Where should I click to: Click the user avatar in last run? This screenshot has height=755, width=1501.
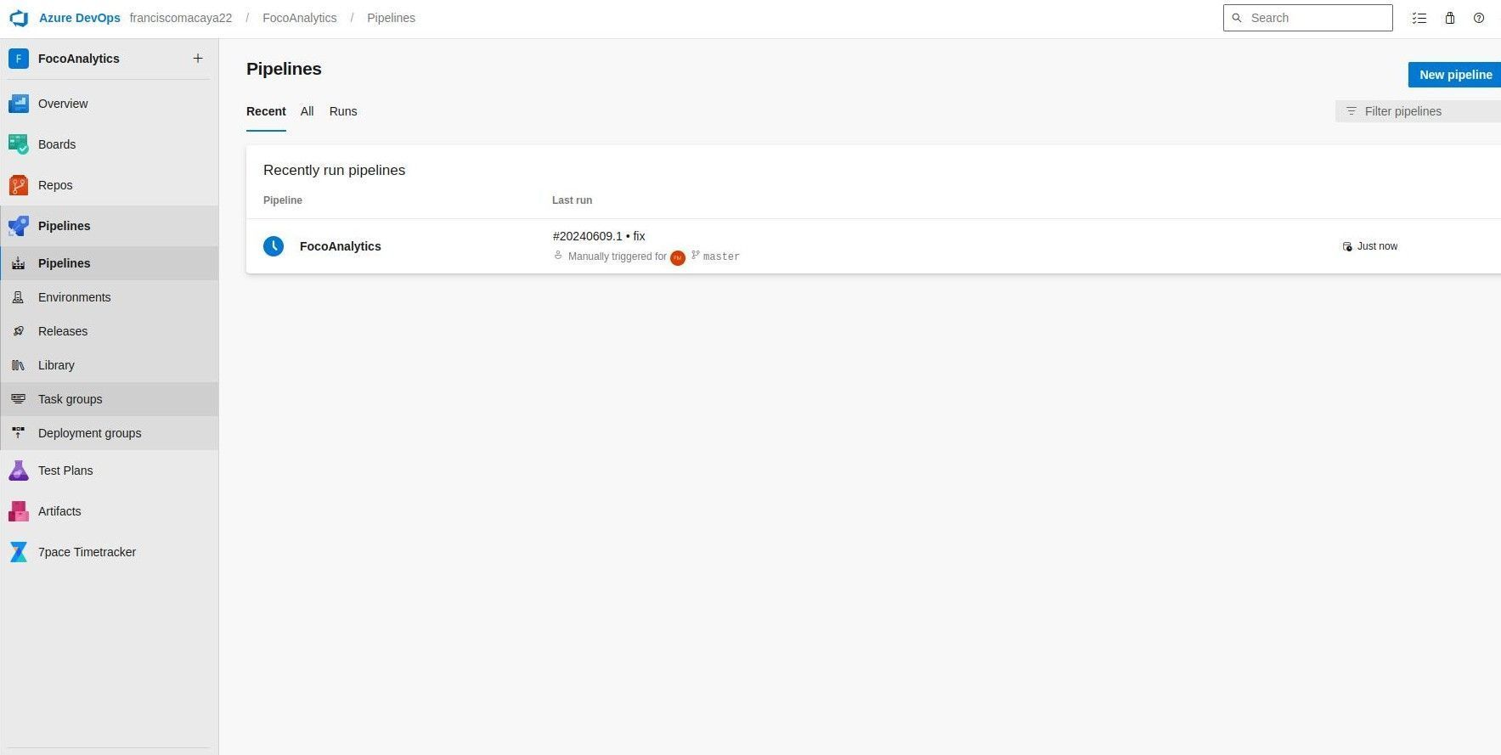coord(678,257)
